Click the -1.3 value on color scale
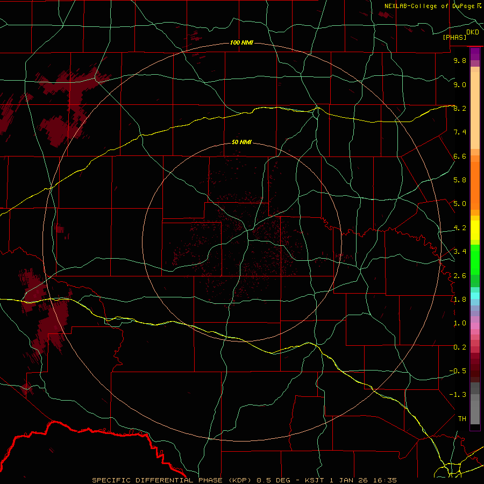 (458, 395)
